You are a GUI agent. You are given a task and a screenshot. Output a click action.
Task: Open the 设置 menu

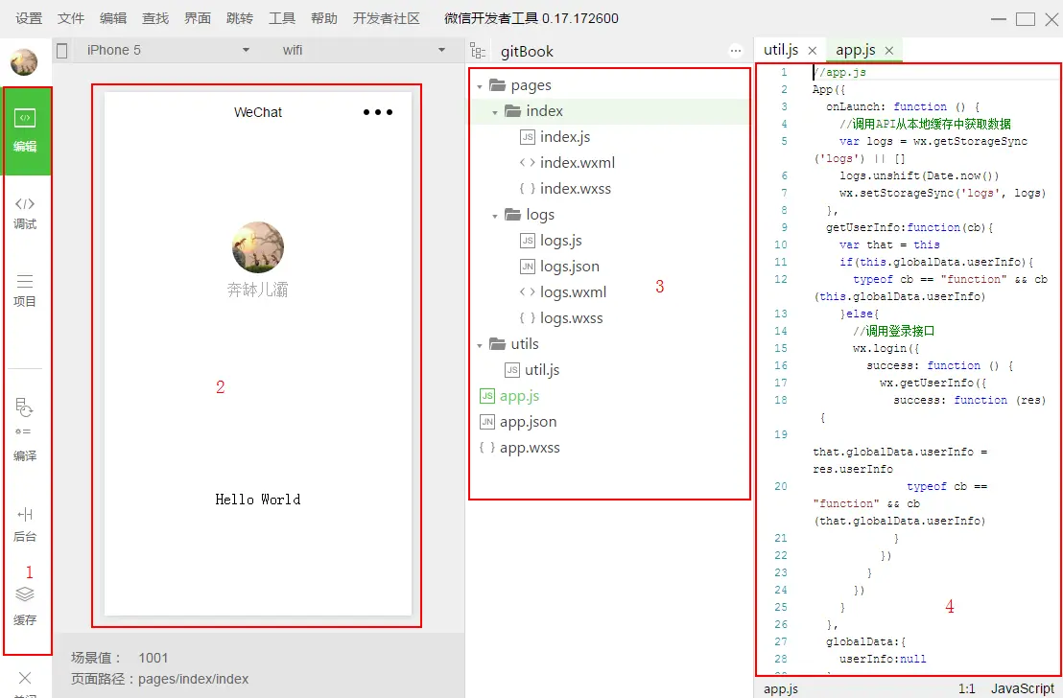click(x=29, y=18)
